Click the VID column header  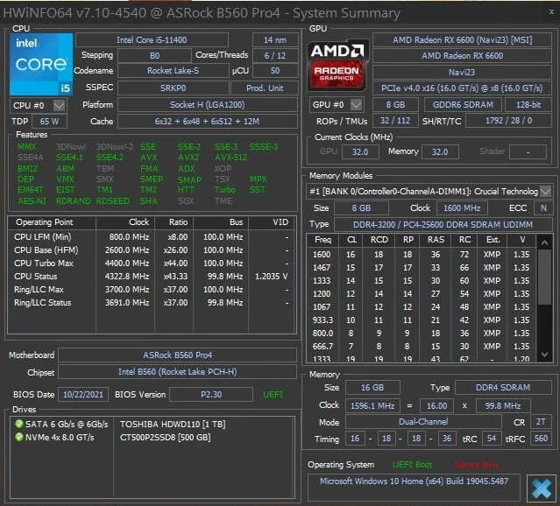click(x=273, y=222)
